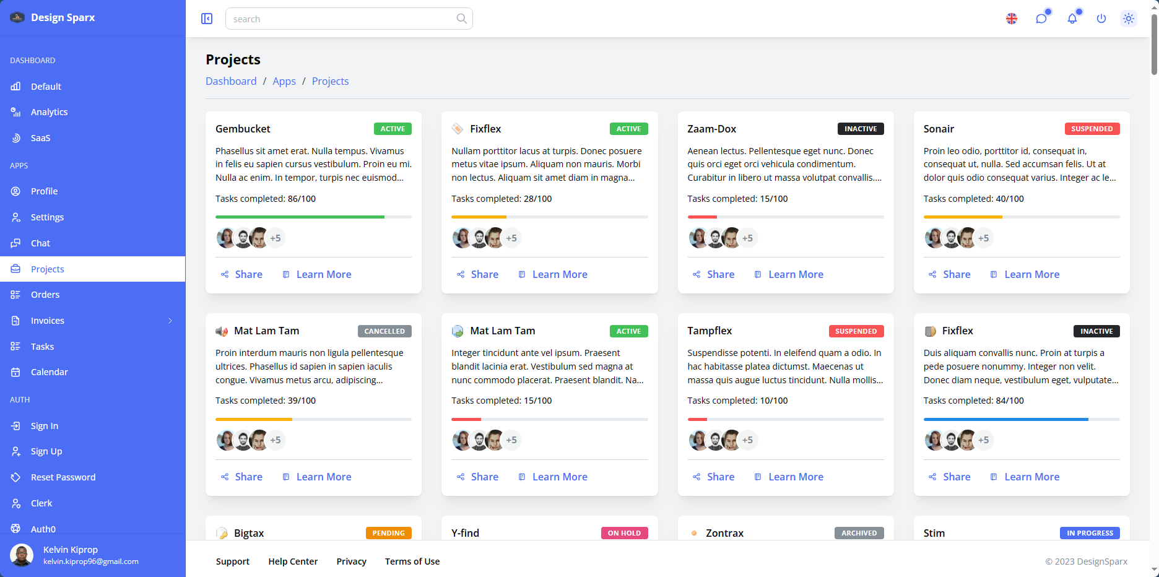Toggle the light/dark theme sun icon
Viewport: 1159px width, 577px height.
1129,19
